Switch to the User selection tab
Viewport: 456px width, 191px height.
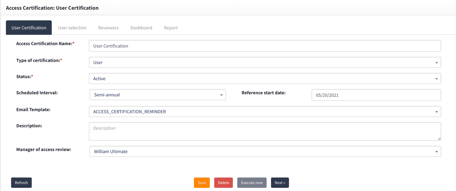pyautogui.click(x=72, y=28)
